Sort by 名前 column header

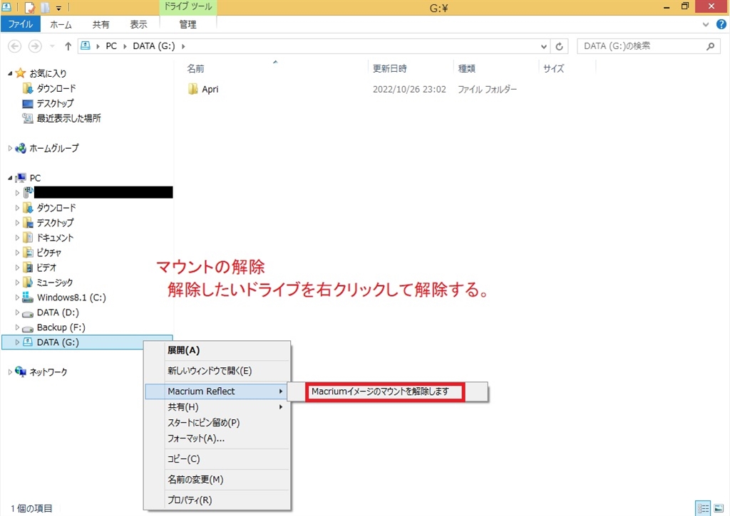click(195, 68)
